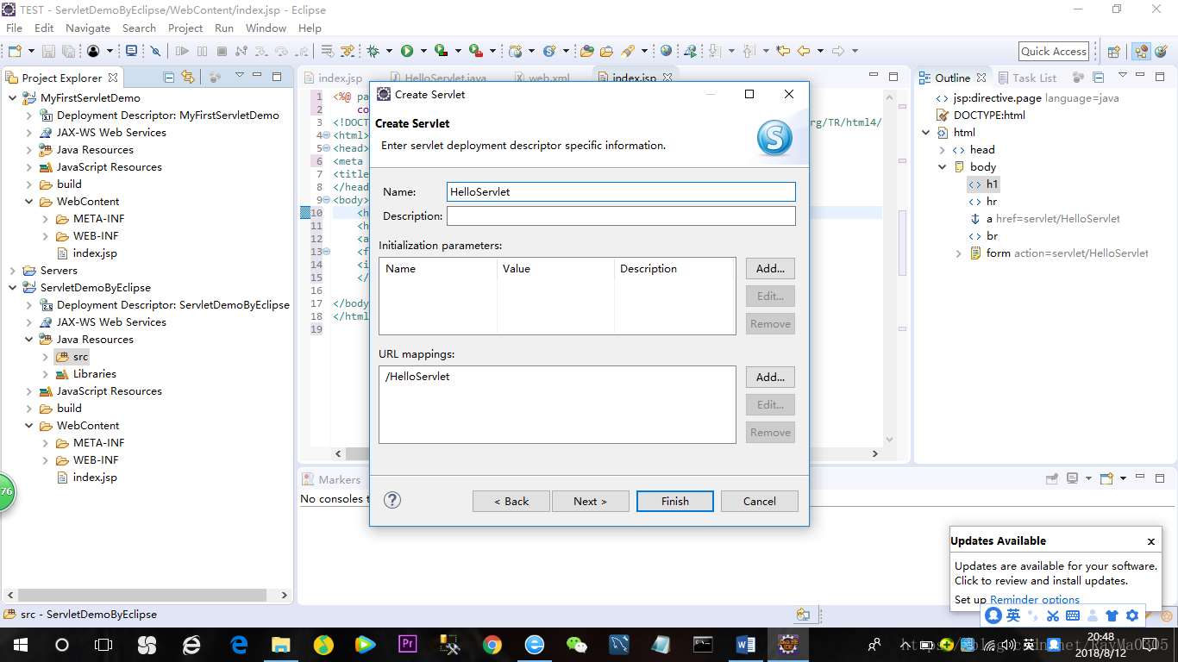1178x662 pixels.
Task: Open the Reminder options link
Action: pyautogui.click(x=1035, y=599)
